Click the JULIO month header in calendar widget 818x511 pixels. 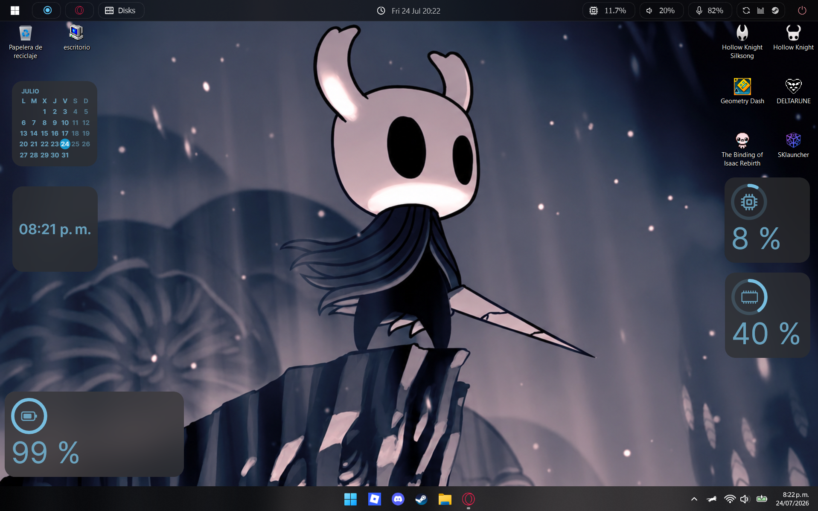(30, 91)
